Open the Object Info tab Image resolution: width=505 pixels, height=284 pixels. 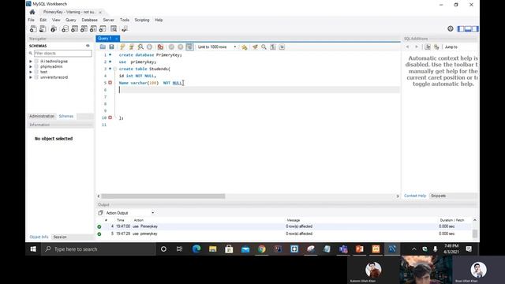(x=39, y=237)
